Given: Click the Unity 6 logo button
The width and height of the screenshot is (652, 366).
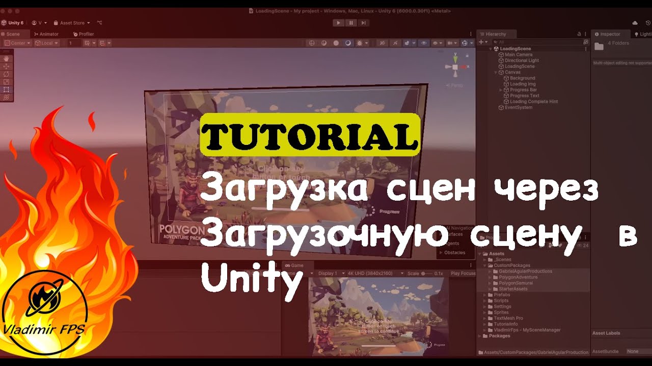Looking at the screenshot, I should (12, 23).
